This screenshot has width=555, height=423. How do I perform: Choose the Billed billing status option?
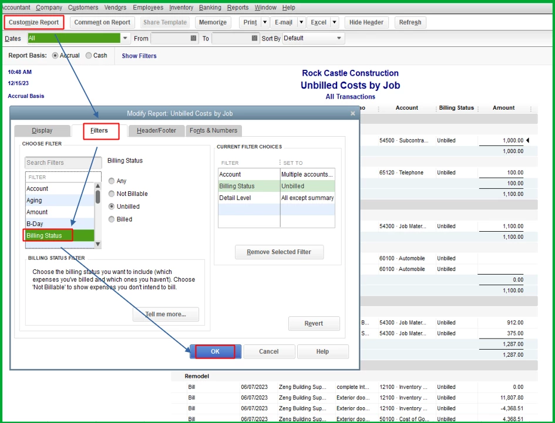tap(120, 219)
